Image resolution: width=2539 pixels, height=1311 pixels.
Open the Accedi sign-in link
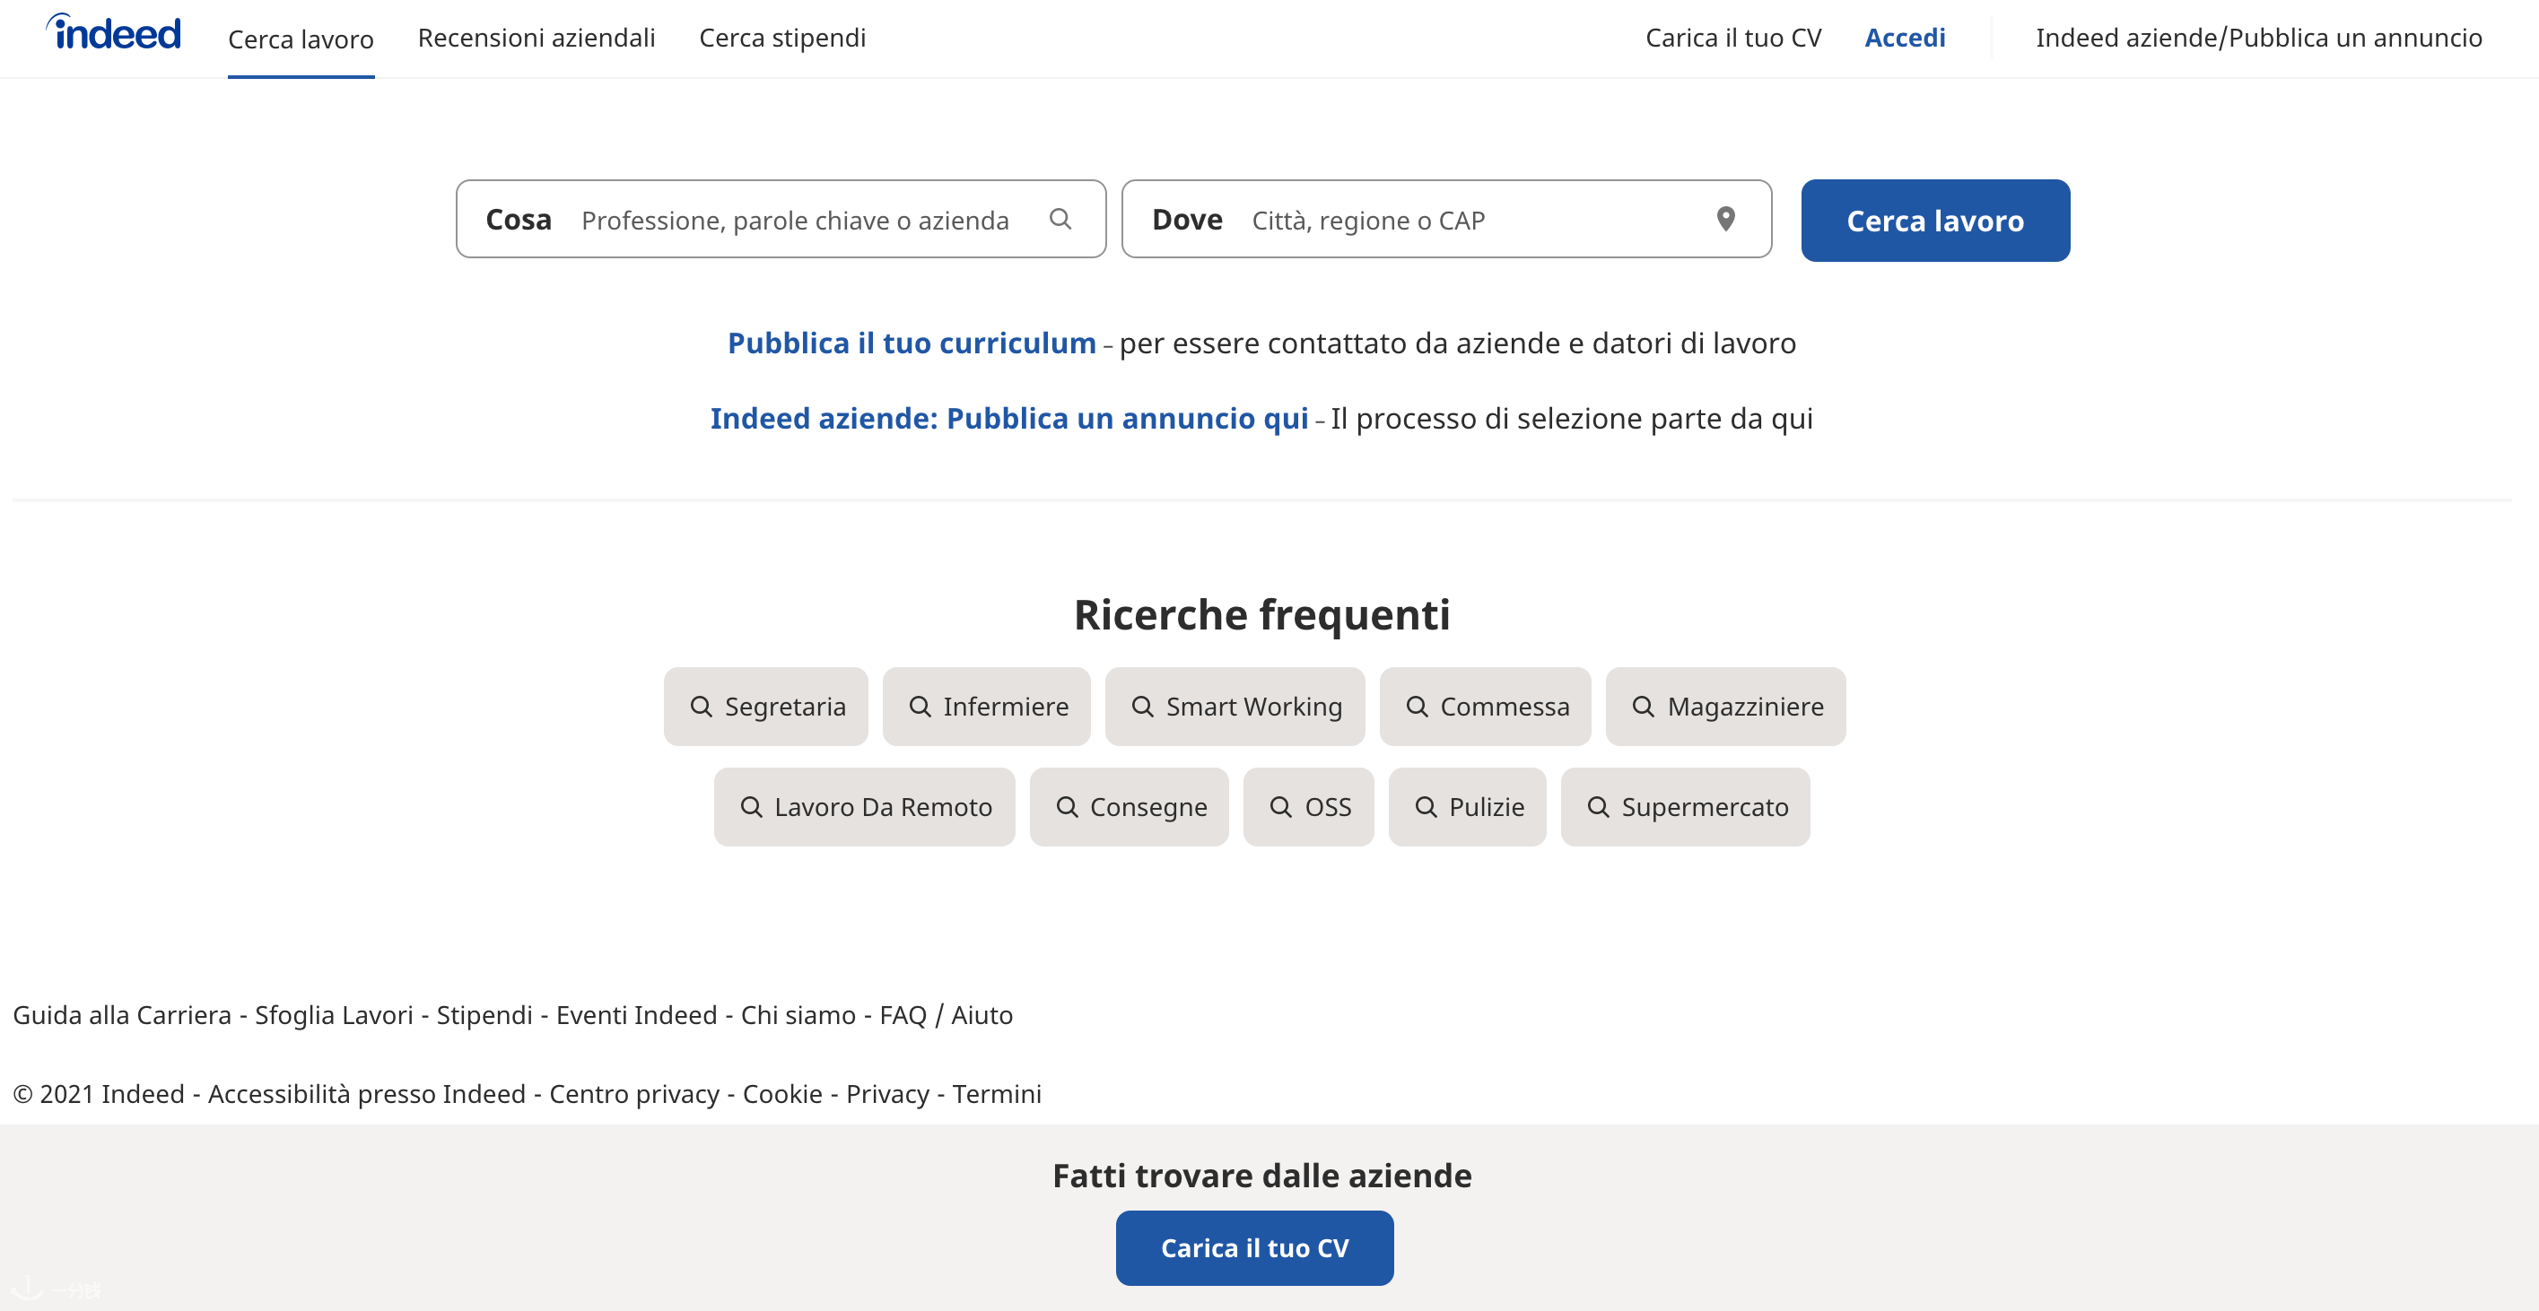tap(1906, 38)
